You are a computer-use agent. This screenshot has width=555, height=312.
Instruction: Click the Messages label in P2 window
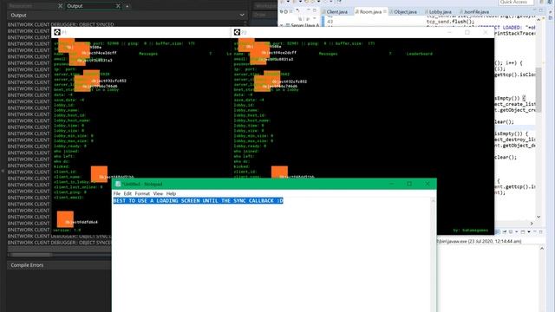click(x=328, y=54)
